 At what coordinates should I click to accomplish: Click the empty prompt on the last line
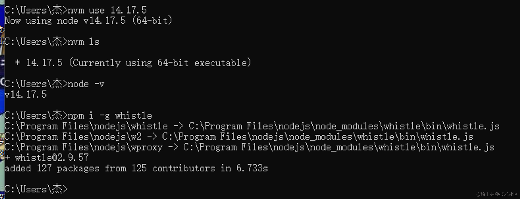point(36,189)
